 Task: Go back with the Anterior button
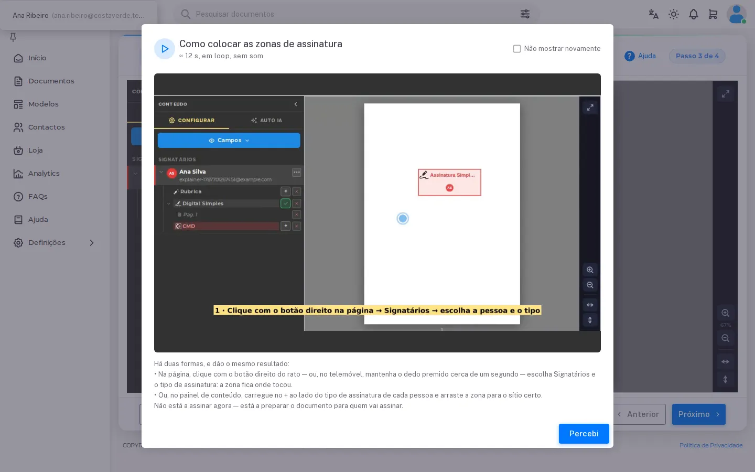pos(639,414)
